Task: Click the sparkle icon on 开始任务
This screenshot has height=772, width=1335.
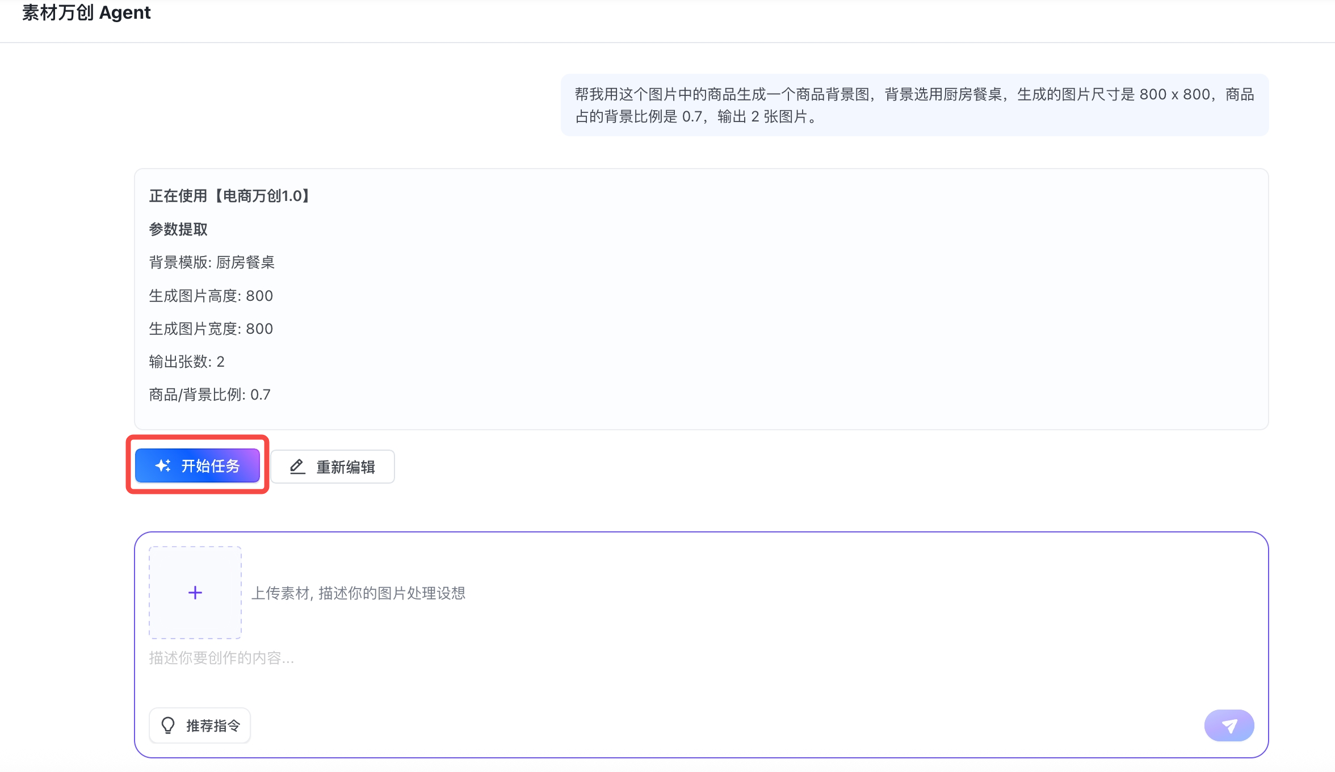Action: point(163,465)
